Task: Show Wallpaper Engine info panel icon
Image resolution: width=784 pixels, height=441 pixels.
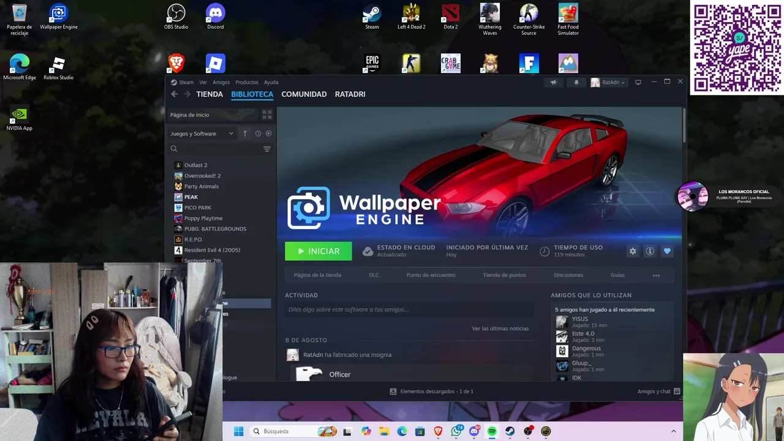Action: (x=650, y=251)
